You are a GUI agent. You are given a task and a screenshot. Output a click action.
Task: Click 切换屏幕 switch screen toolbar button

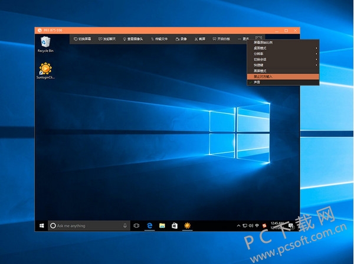coord(83,39)
